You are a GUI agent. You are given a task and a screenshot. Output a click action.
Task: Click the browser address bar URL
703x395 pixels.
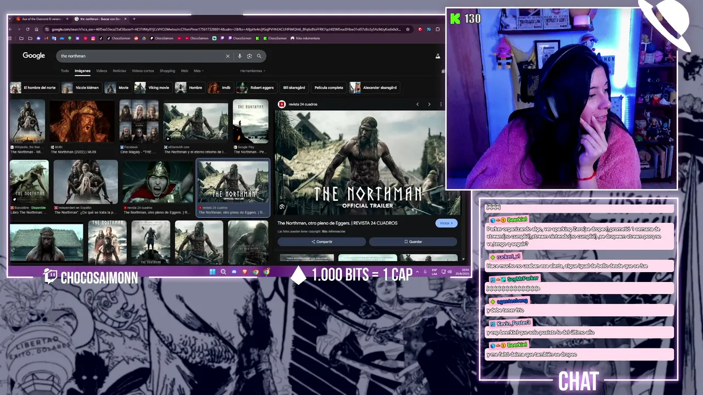225,29
